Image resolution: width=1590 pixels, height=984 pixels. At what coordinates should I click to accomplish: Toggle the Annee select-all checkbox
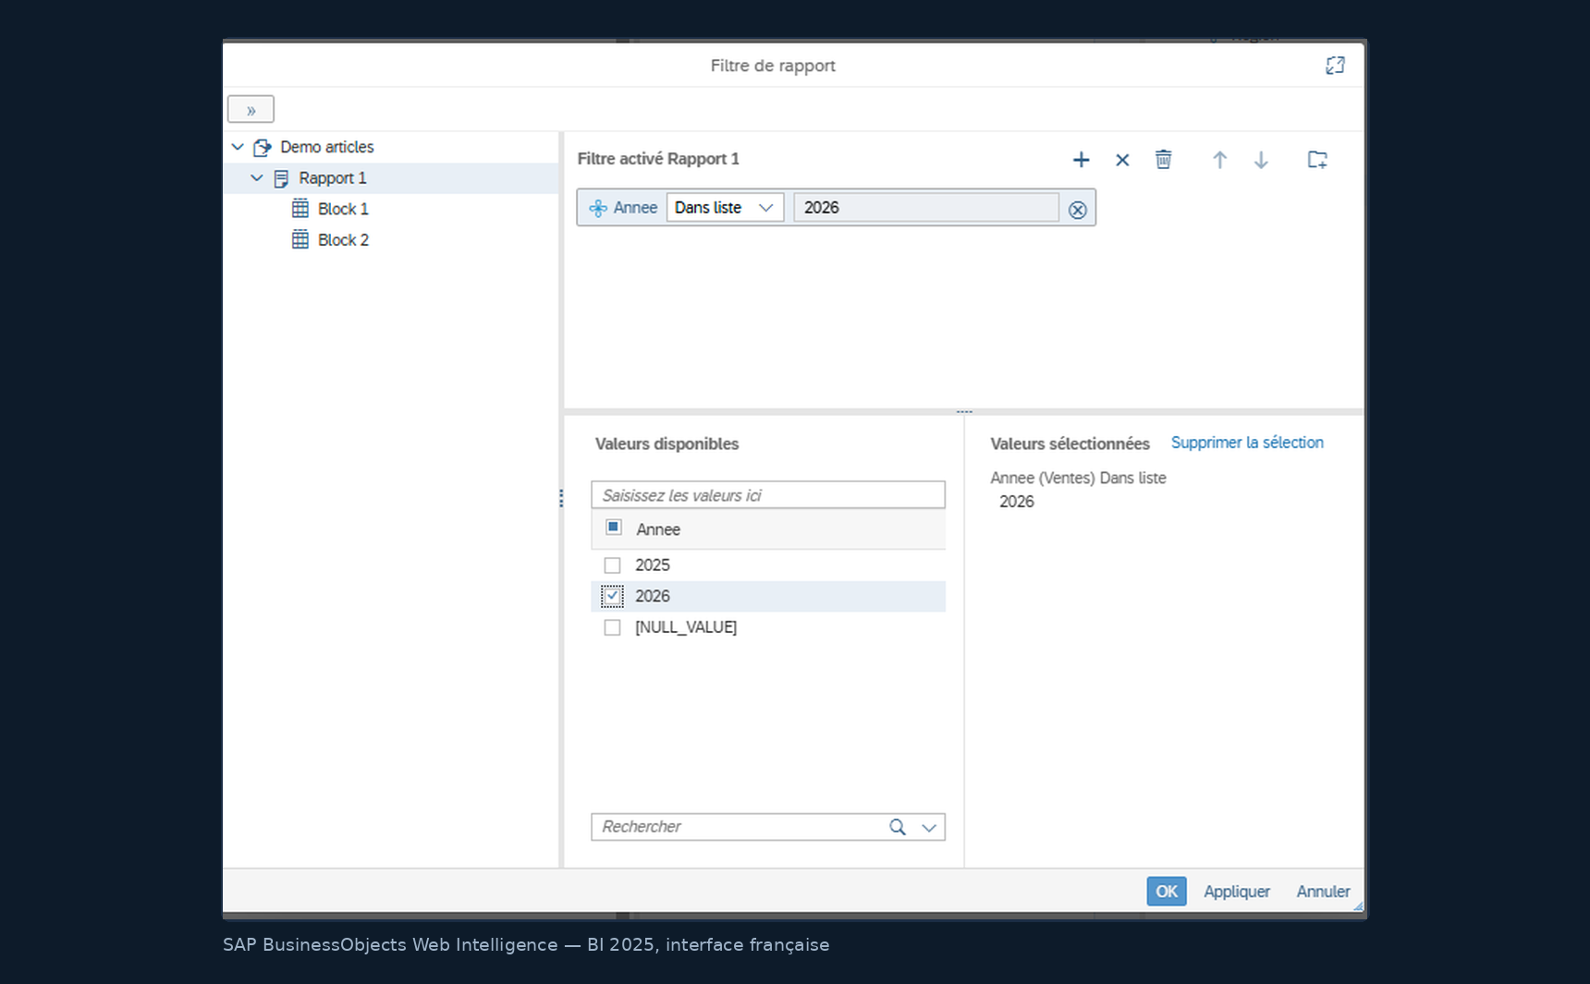[x=613, y=528]
